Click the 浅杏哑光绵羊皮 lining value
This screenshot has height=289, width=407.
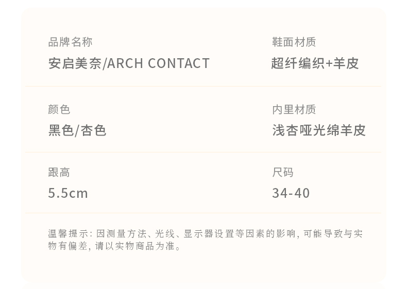318,130
